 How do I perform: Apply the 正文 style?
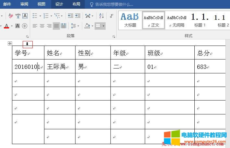coord(154,20)
